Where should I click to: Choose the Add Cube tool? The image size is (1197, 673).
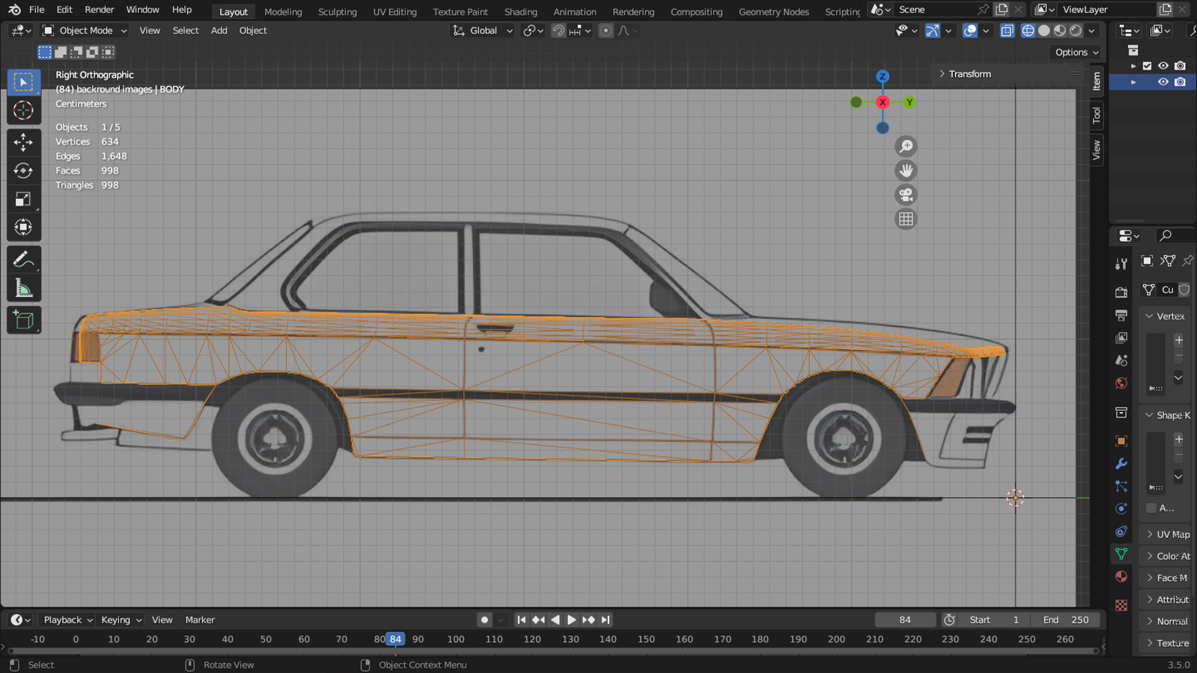click(23, 320)
